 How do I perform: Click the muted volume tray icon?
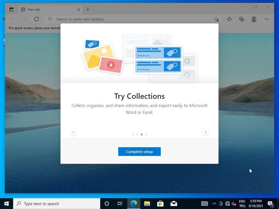pos(234,204)
